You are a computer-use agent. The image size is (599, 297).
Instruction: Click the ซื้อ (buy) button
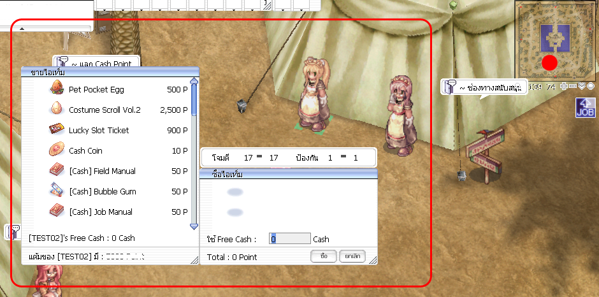[324, 256]
